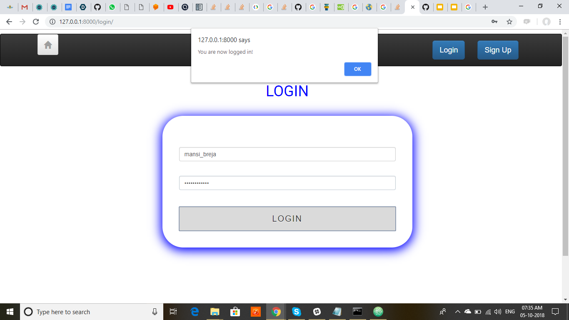Open the Sign Up navbar button
This screenshot has width=569, height=320.
tap(498, 50)
